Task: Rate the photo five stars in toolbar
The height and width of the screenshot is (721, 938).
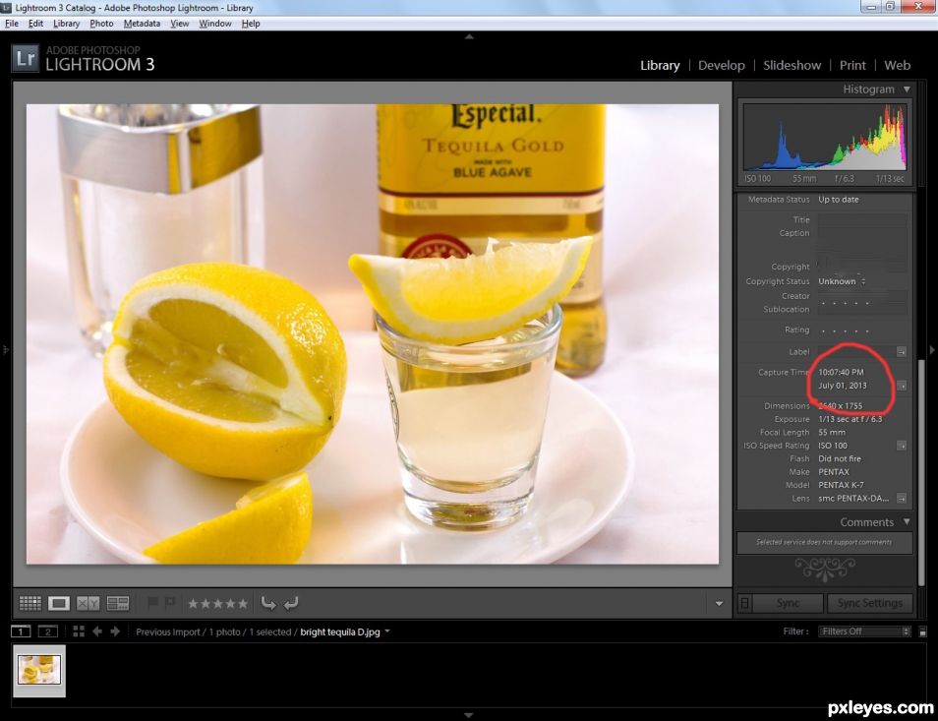Action: point(242,604)
